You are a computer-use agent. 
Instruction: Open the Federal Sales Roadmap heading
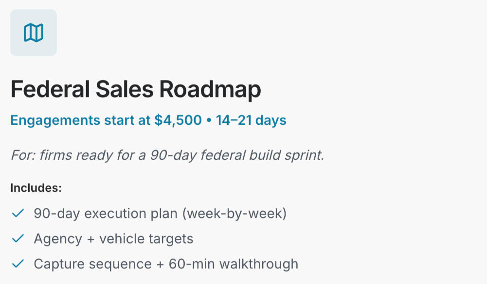136,90
